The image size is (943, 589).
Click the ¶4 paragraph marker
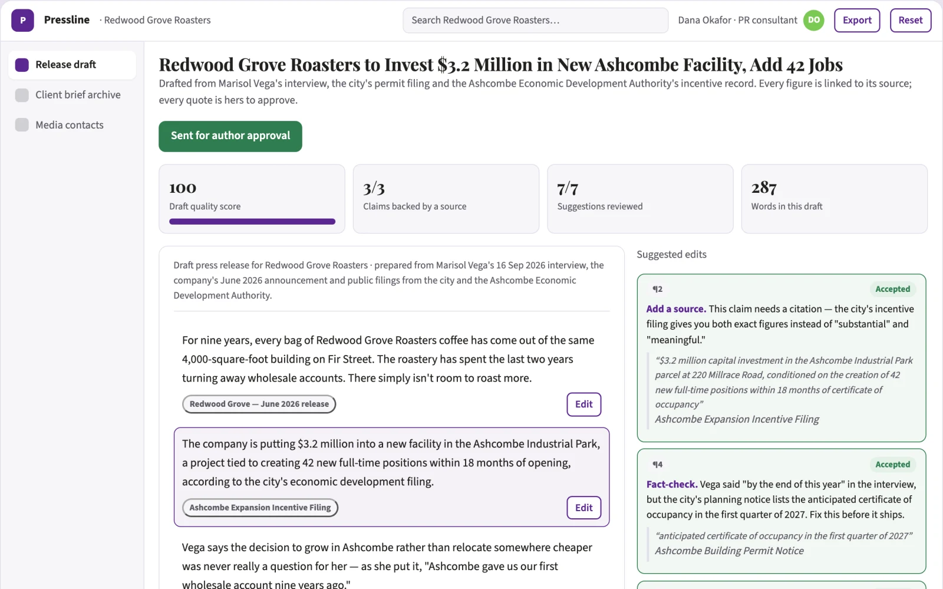pyautogui.click(x=657, y=465)
